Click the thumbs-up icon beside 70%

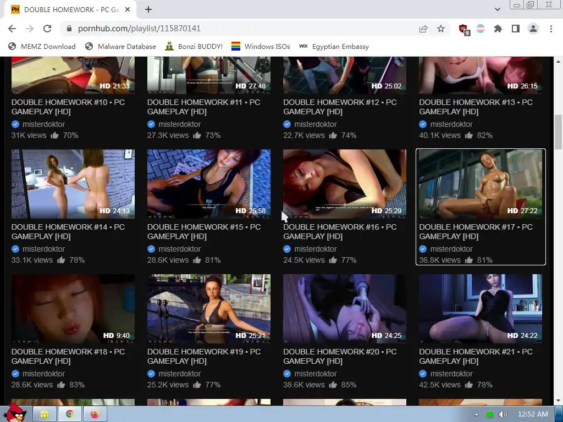[54, 135]
